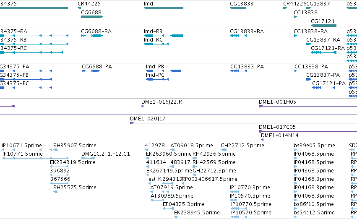Select EST IP10771.5prime
Screen dimensions: 357x219
(x=35, y=158)
